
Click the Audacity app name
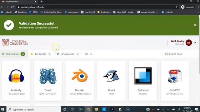click(16, 90)
